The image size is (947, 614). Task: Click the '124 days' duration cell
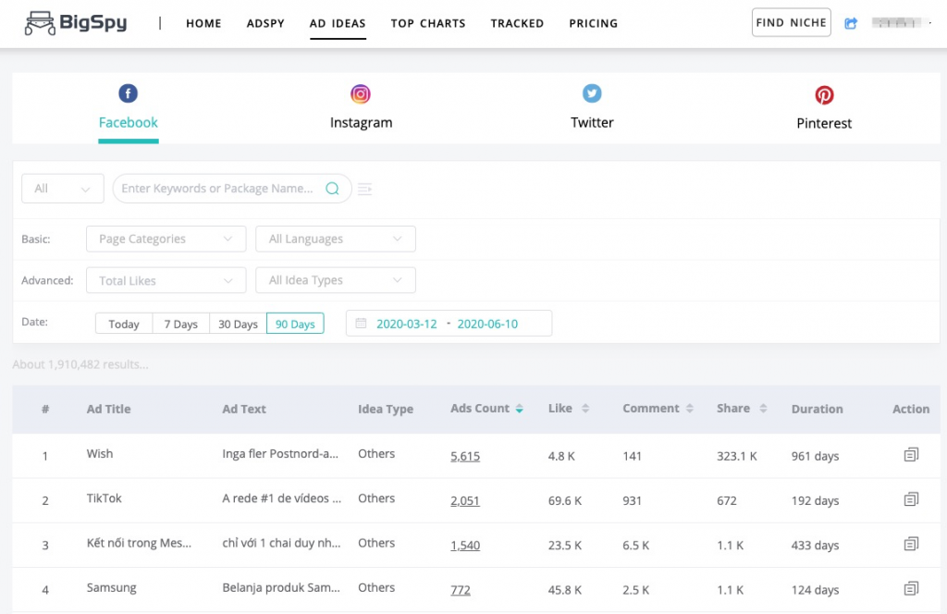point(816,591)
